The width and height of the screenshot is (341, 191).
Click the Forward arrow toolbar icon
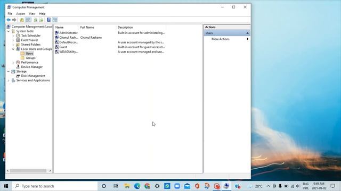(14, 20)
